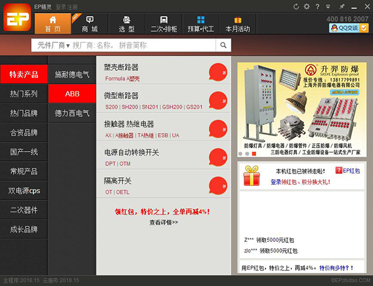Toggle the orange checkbox next to QQ交谈

tap(367, 28)
